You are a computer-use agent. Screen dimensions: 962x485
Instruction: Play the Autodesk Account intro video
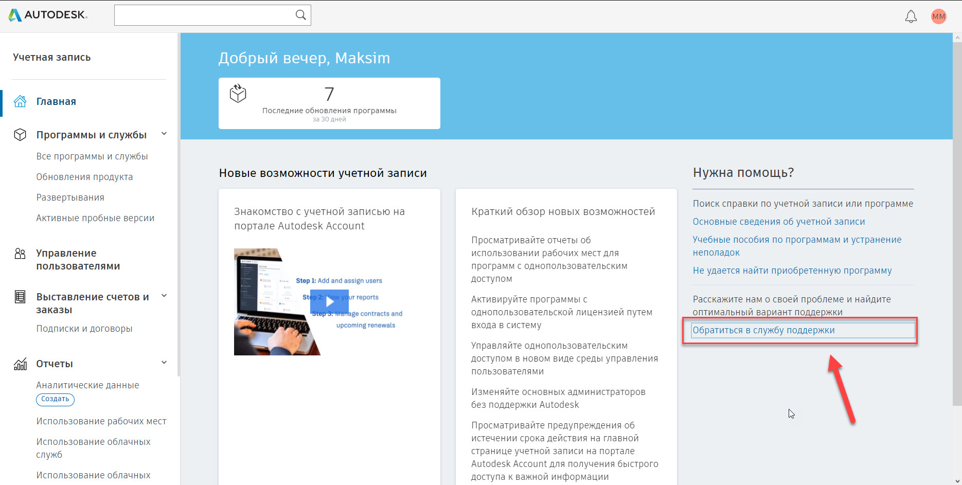(329, 302)
